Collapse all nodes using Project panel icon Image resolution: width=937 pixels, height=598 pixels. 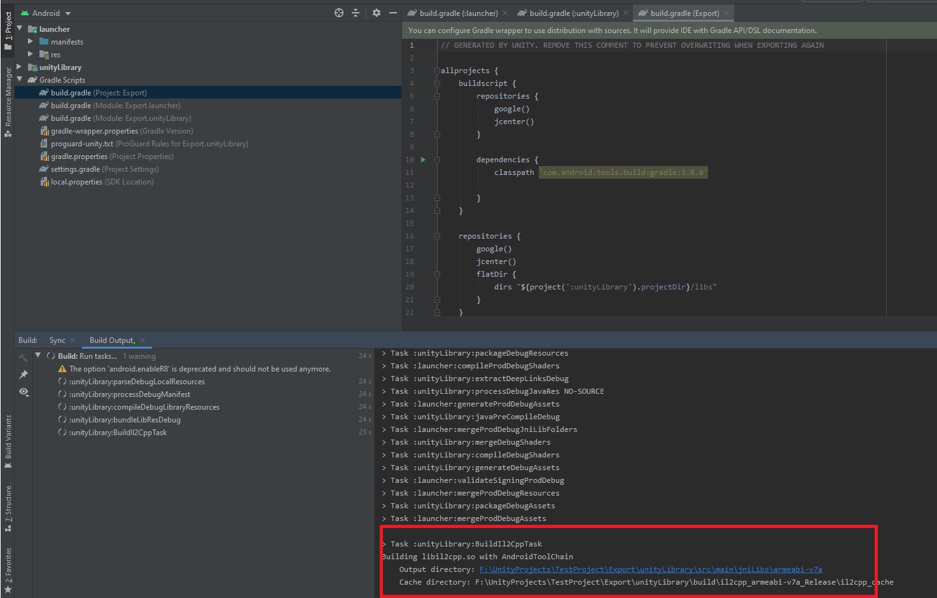point(355,12)
